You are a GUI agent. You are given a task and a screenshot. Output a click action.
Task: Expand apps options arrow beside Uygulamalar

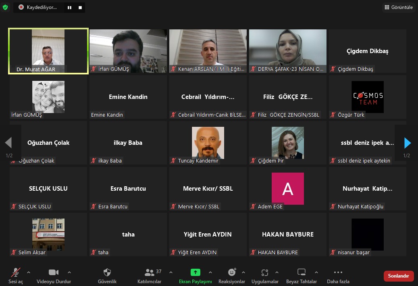coord(277,272)
